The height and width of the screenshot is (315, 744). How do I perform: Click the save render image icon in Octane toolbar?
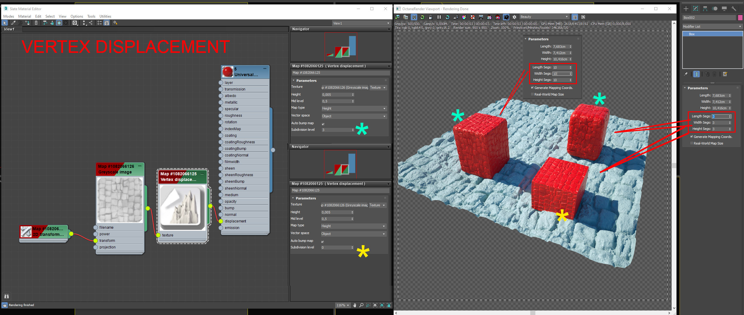click(x=398, y=17)
